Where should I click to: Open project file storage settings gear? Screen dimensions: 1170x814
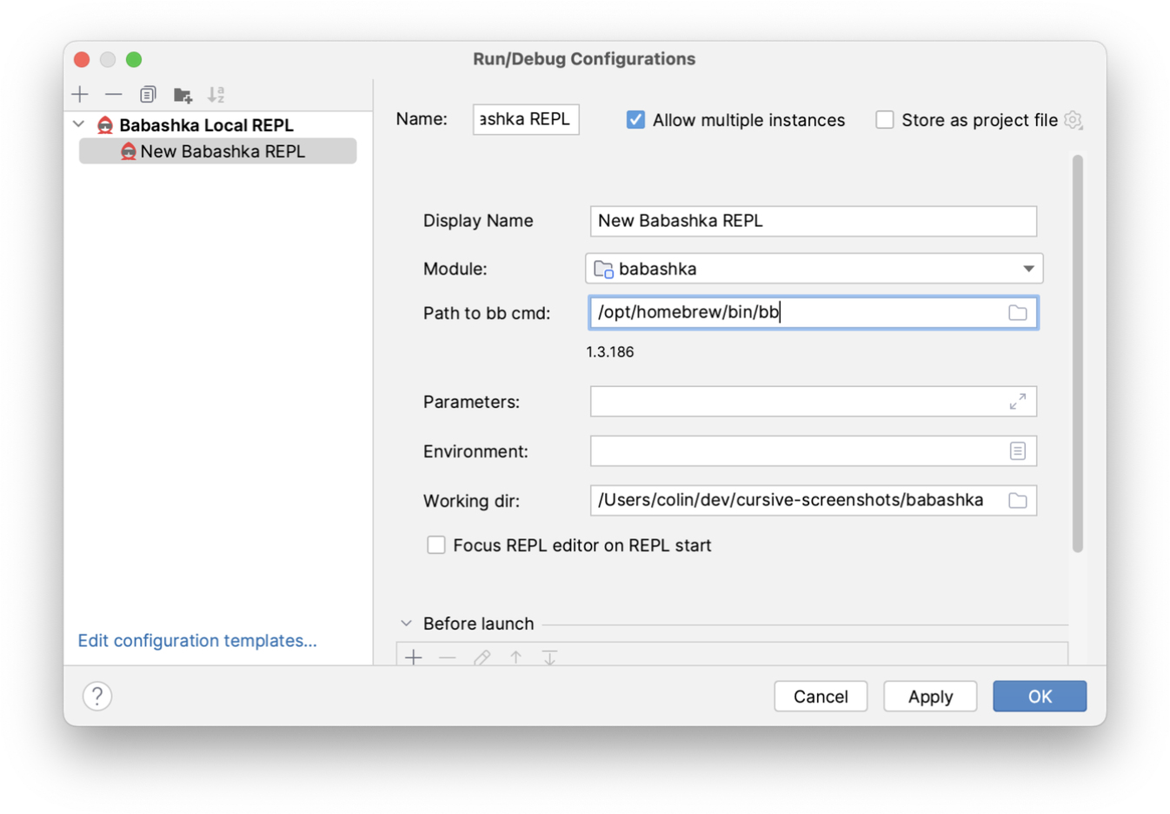pyautogui.click(x=1074, y=120)
